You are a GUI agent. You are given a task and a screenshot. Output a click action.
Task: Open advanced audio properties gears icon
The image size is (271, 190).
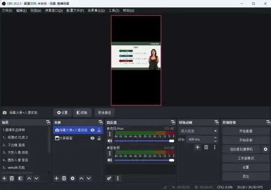[x=109, y=178]
